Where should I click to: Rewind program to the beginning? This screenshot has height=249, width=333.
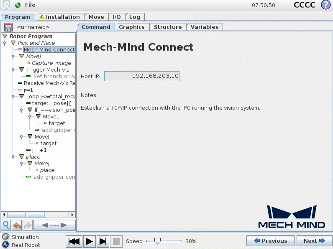tap(74, 241)
